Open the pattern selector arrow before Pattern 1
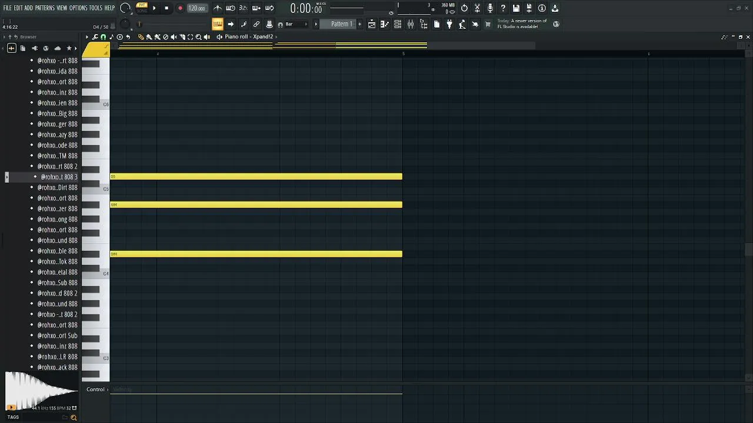 [x=316, y=24]
